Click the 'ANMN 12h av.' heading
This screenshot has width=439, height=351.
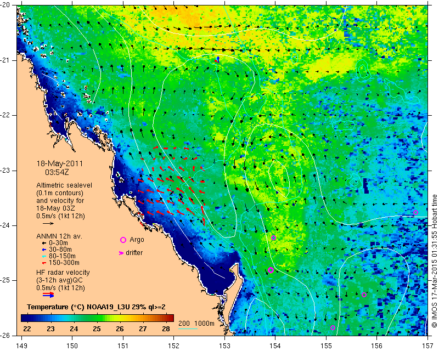pos(59,236)
